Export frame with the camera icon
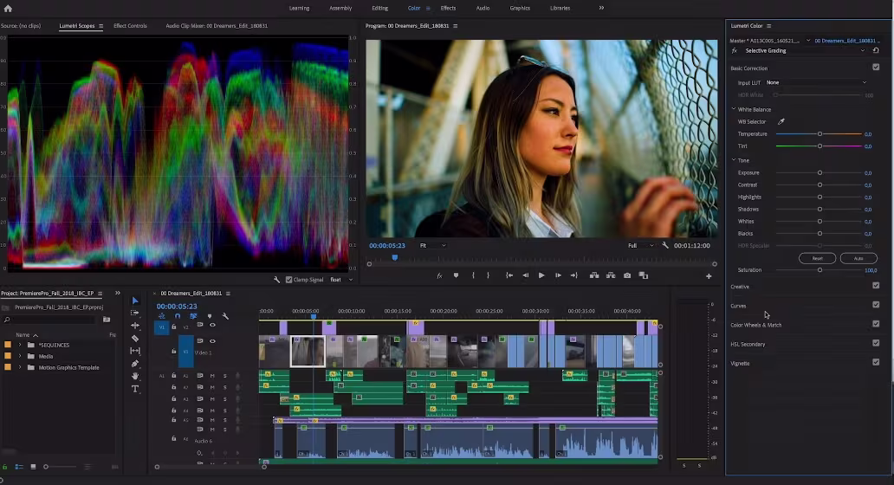894x485 pixels. pos(627,275)
